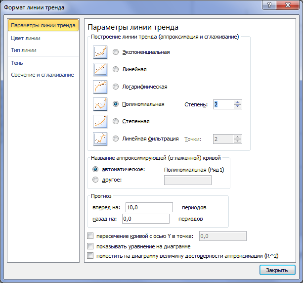Image resolution: width=303 pixels, height=283 pixels.
Task: Click the logarithmic trendline chart icon
Action: [x=100, y=87]
